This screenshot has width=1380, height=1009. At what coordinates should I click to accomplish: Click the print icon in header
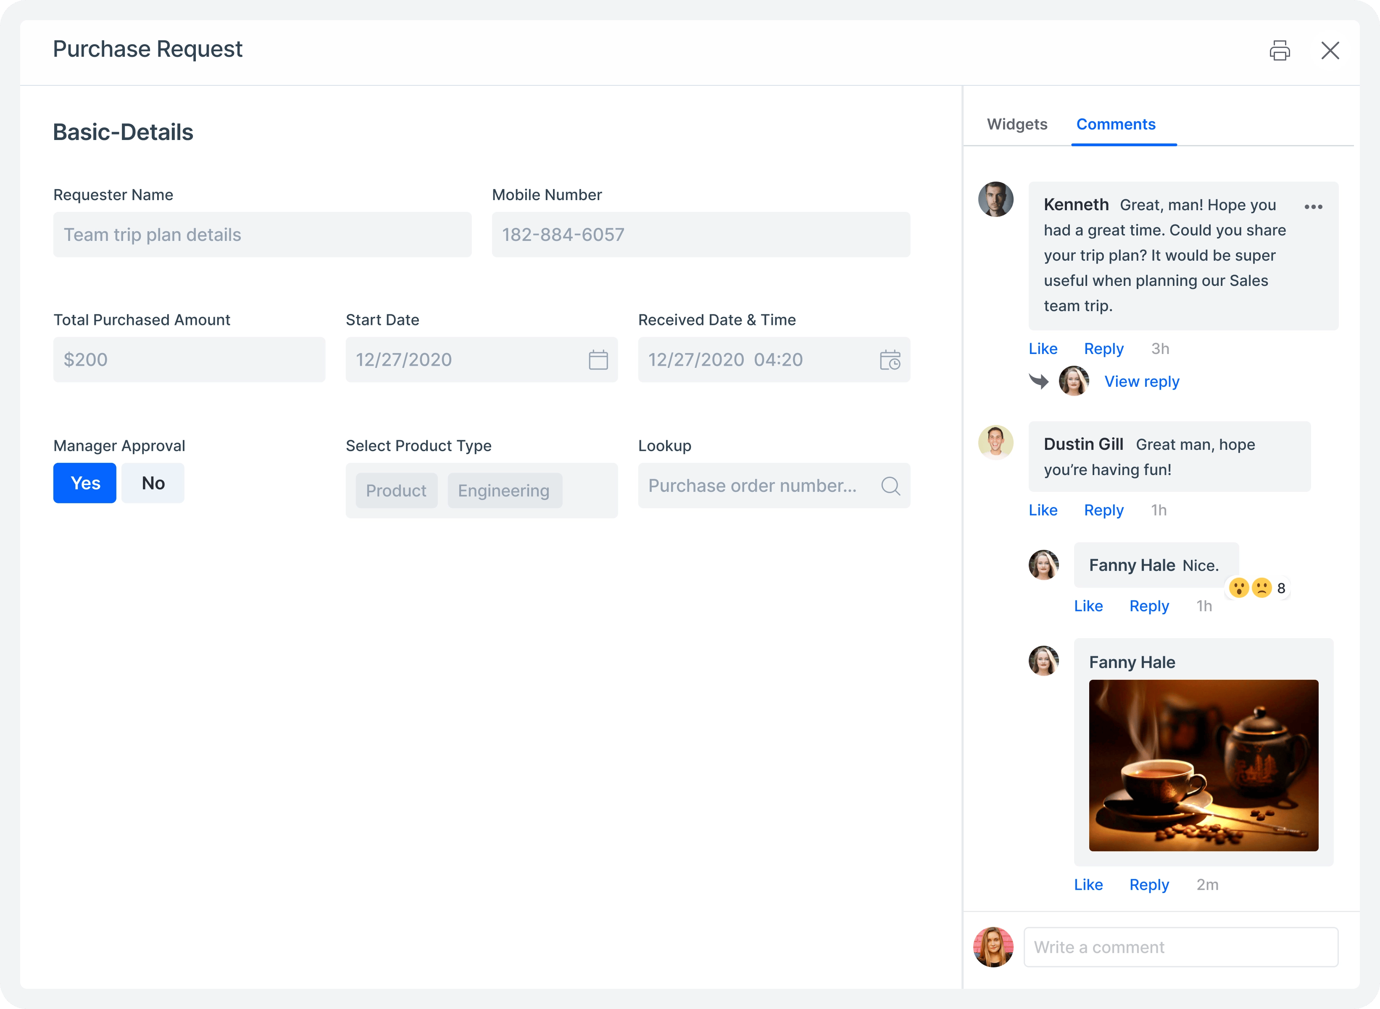point(1279,50)
